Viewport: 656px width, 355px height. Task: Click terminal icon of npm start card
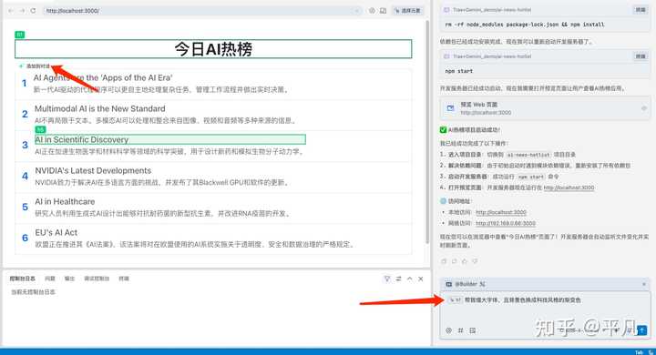point(446,56)
